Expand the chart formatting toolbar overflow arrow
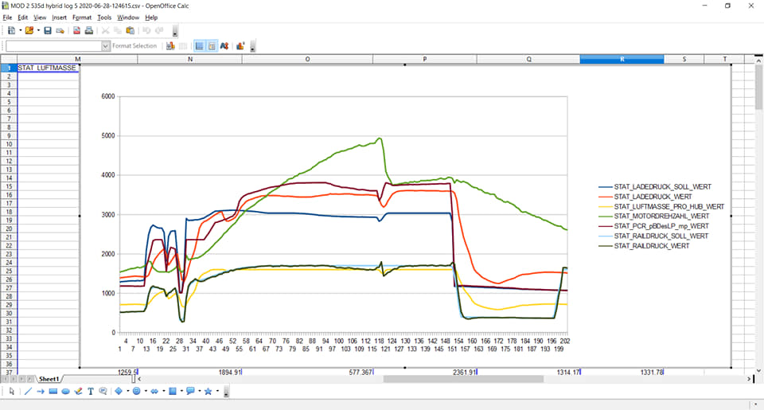The height and width of the screenshot is (410, 764). [252, 47]
